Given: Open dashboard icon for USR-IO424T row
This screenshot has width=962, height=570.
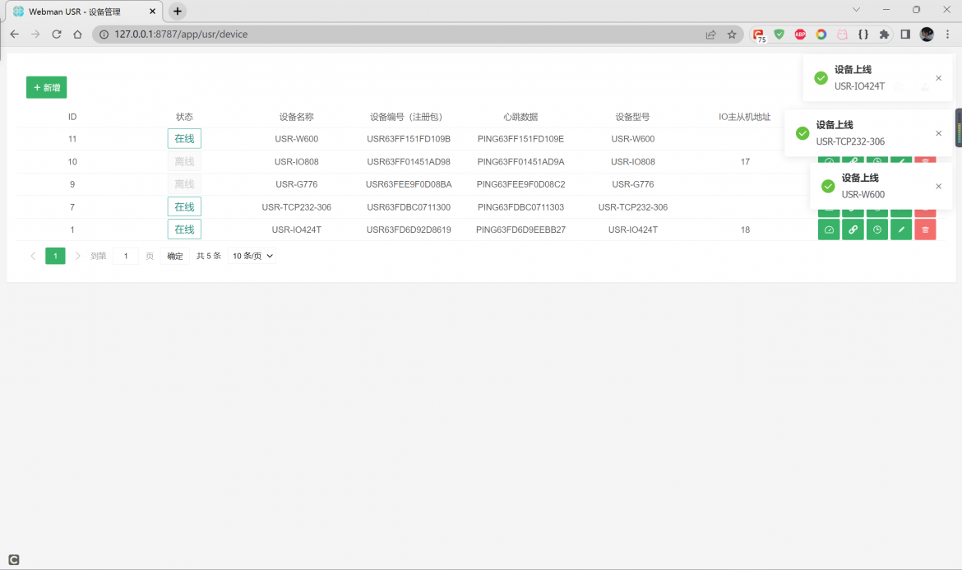Looking at the screenshot, I should (x=828, y=229).
